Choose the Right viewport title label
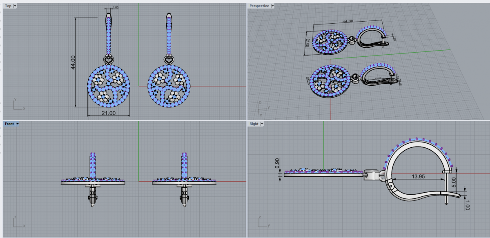 coord(254,124)
